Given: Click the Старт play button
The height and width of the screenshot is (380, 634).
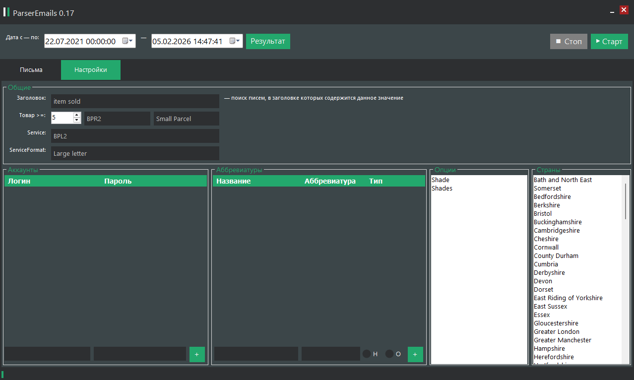Looking at the screenshot, I should tap(609, 41).
